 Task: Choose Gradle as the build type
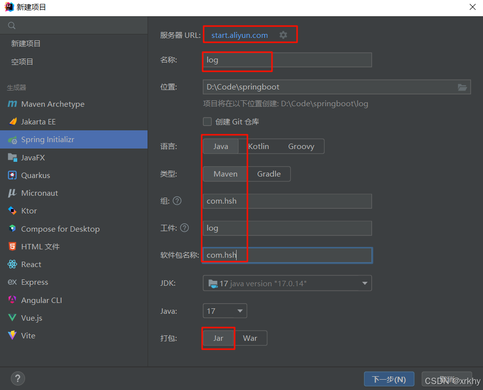coord(269,174)
